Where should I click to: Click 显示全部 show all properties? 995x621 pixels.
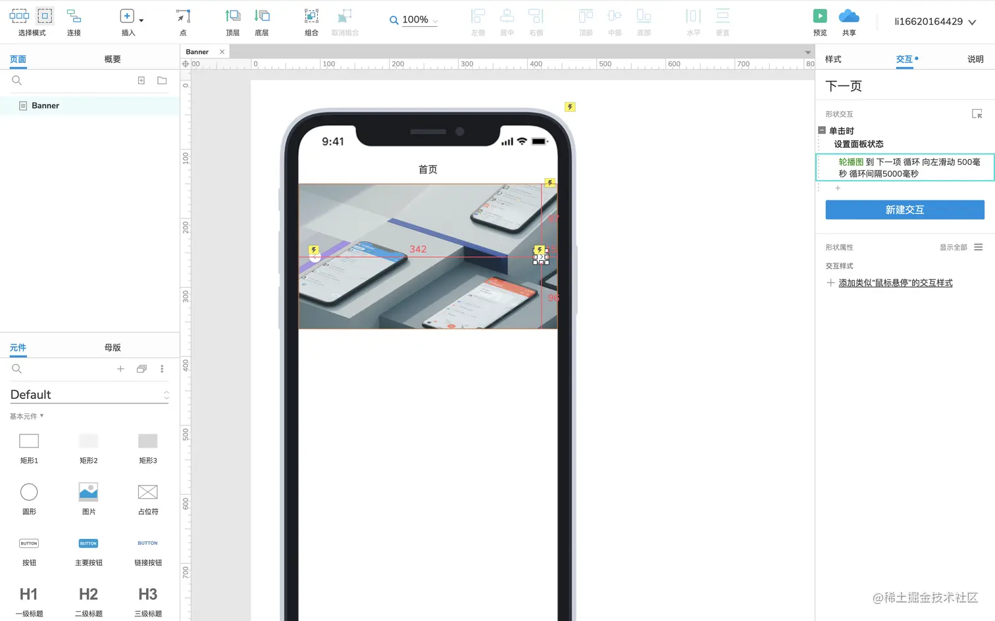tap(953, 247)
